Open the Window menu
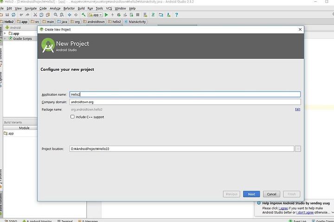This screenshot has width=334, height=222. tap(120, 8)
